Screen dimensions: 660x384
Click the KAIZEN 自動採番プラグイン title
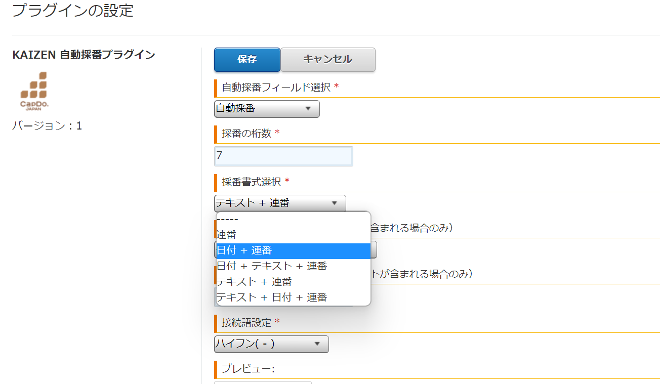84,55
